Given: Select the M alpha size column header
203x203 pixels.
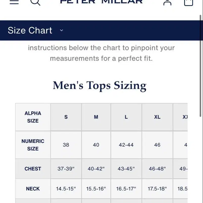Looking at the screenshot, I should pos(96,117).
